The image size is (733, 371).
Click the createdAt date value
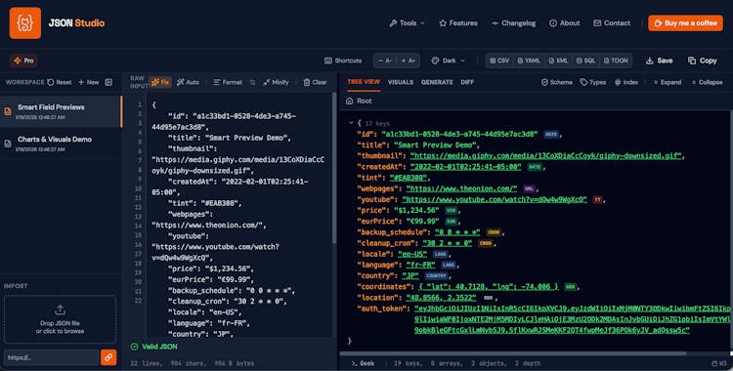pos(465,167)
